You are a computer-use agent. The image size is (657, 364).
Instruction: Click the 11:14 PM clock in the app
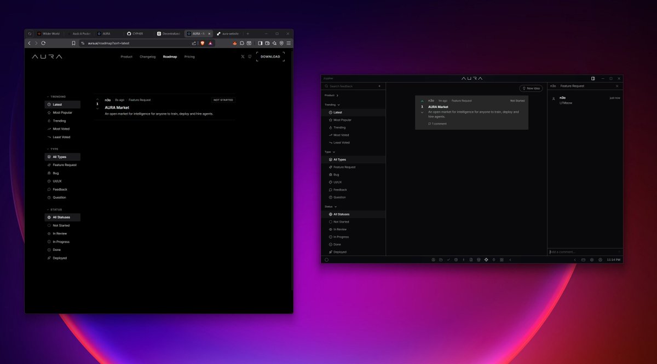614,260
